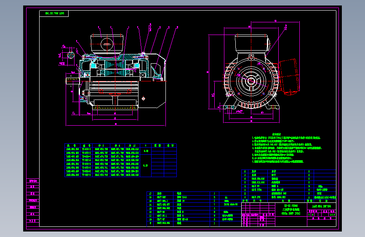The width and height of the screenshot is (365, 237).
Task: Select the upper right parts list table
Action: 289,186
